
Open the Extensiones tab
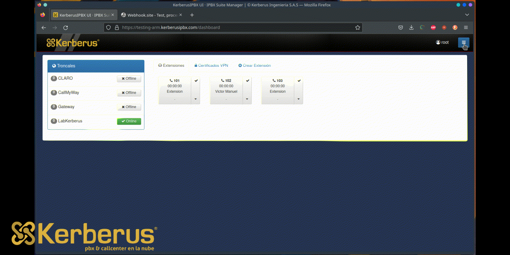pyautogui.click(x=171, y=65)
